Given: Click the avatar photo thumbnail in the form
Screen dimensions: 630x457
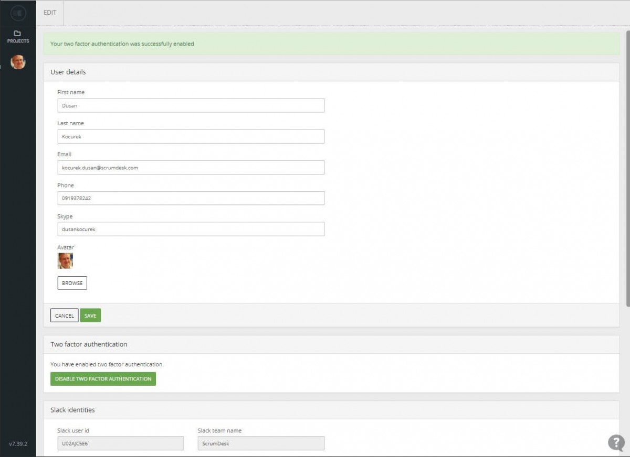Looking at the screenshot, I should [x=65, y=261].
